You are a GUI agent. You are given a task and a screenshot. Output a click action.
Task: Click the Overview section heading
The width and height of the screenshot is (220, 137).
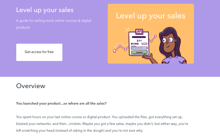coord(31,86)
